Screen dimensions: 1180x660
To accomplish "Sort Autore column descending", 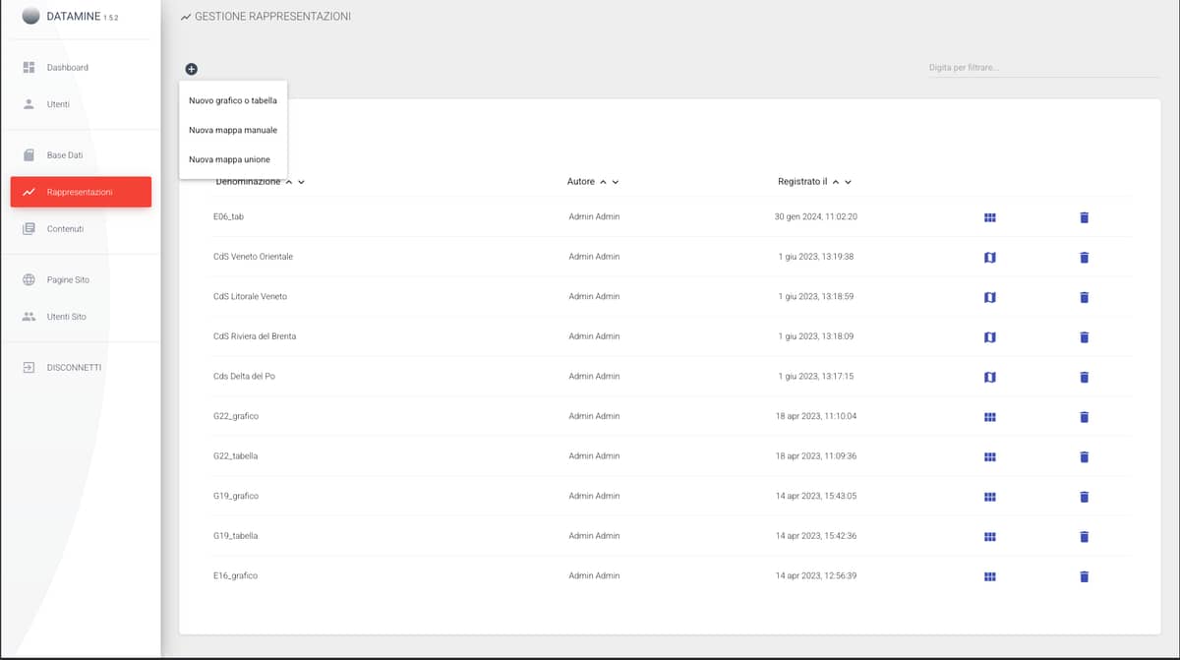I will [x=616, y=182].
